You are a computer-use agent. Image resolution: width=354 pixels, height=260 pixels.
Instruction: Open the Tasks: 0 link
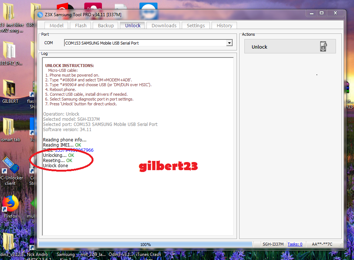point(295,244)
